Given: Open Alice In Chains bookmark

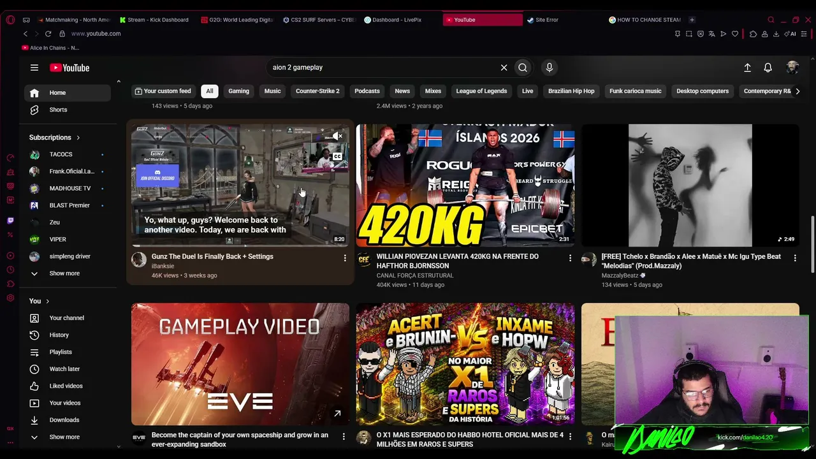Looking at the screenshot, I should [x=50, y=48].
